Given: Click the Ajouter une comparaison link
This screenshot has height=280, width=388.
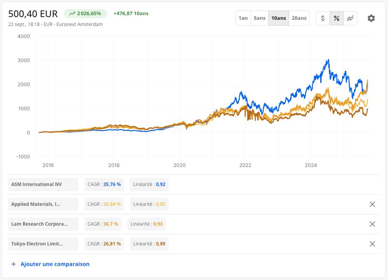Looking at the screenshot, I should tap(55, 264).
